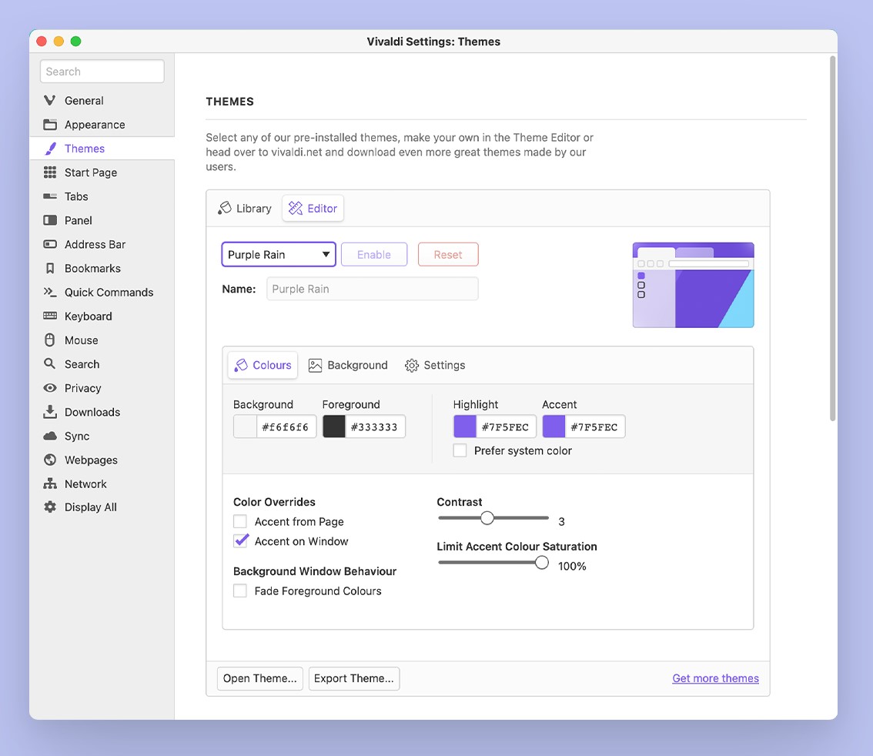Image resolution: width=873 pixels, height=756 pixels.
Task: Click the Reset button
Action: pos(448,254)
